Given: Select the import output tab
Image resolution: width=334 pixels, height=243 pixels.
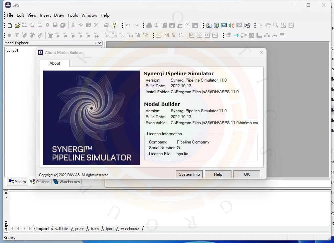Looking at the screenshot, I should click(43, 229).
